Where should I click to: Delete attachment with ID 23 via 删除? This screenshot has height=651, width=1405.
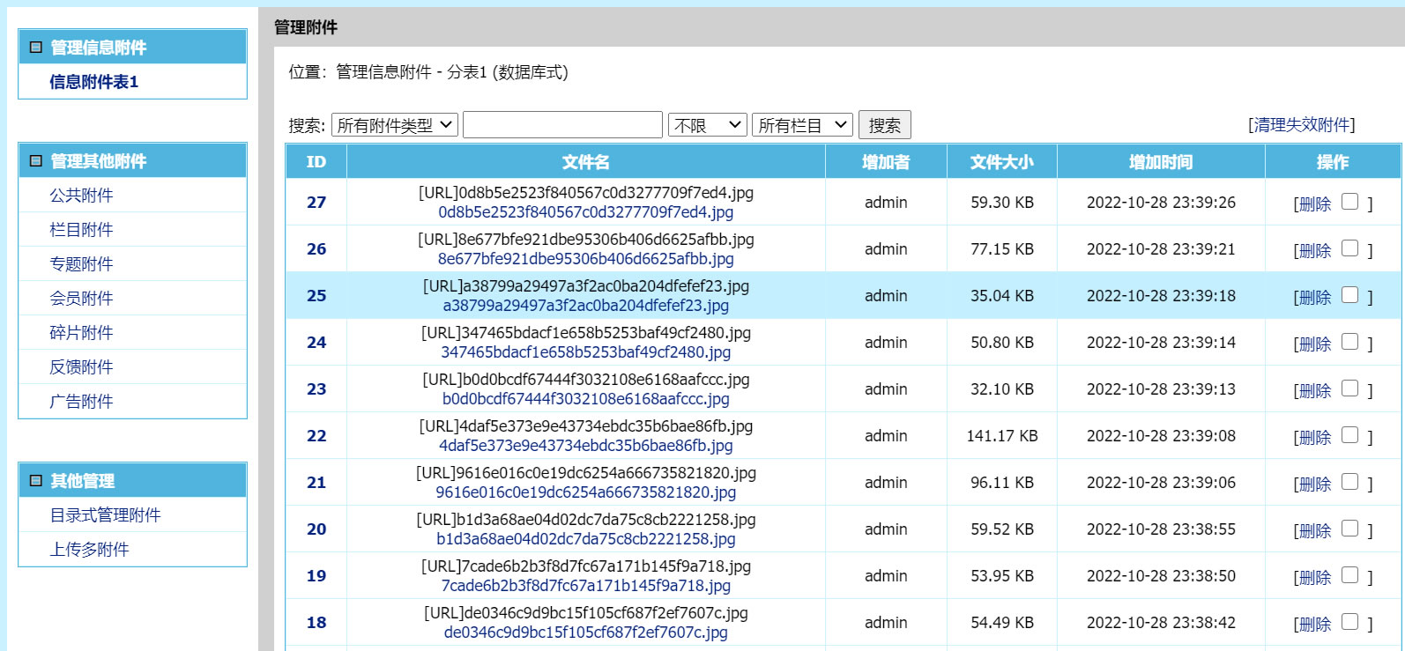[1315, 391]
